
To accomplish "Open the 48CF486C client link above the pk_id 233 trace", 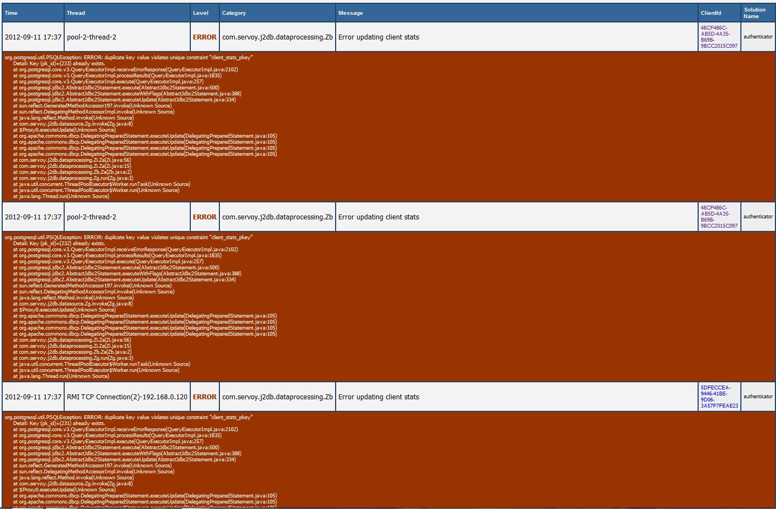I will [719, 37].
